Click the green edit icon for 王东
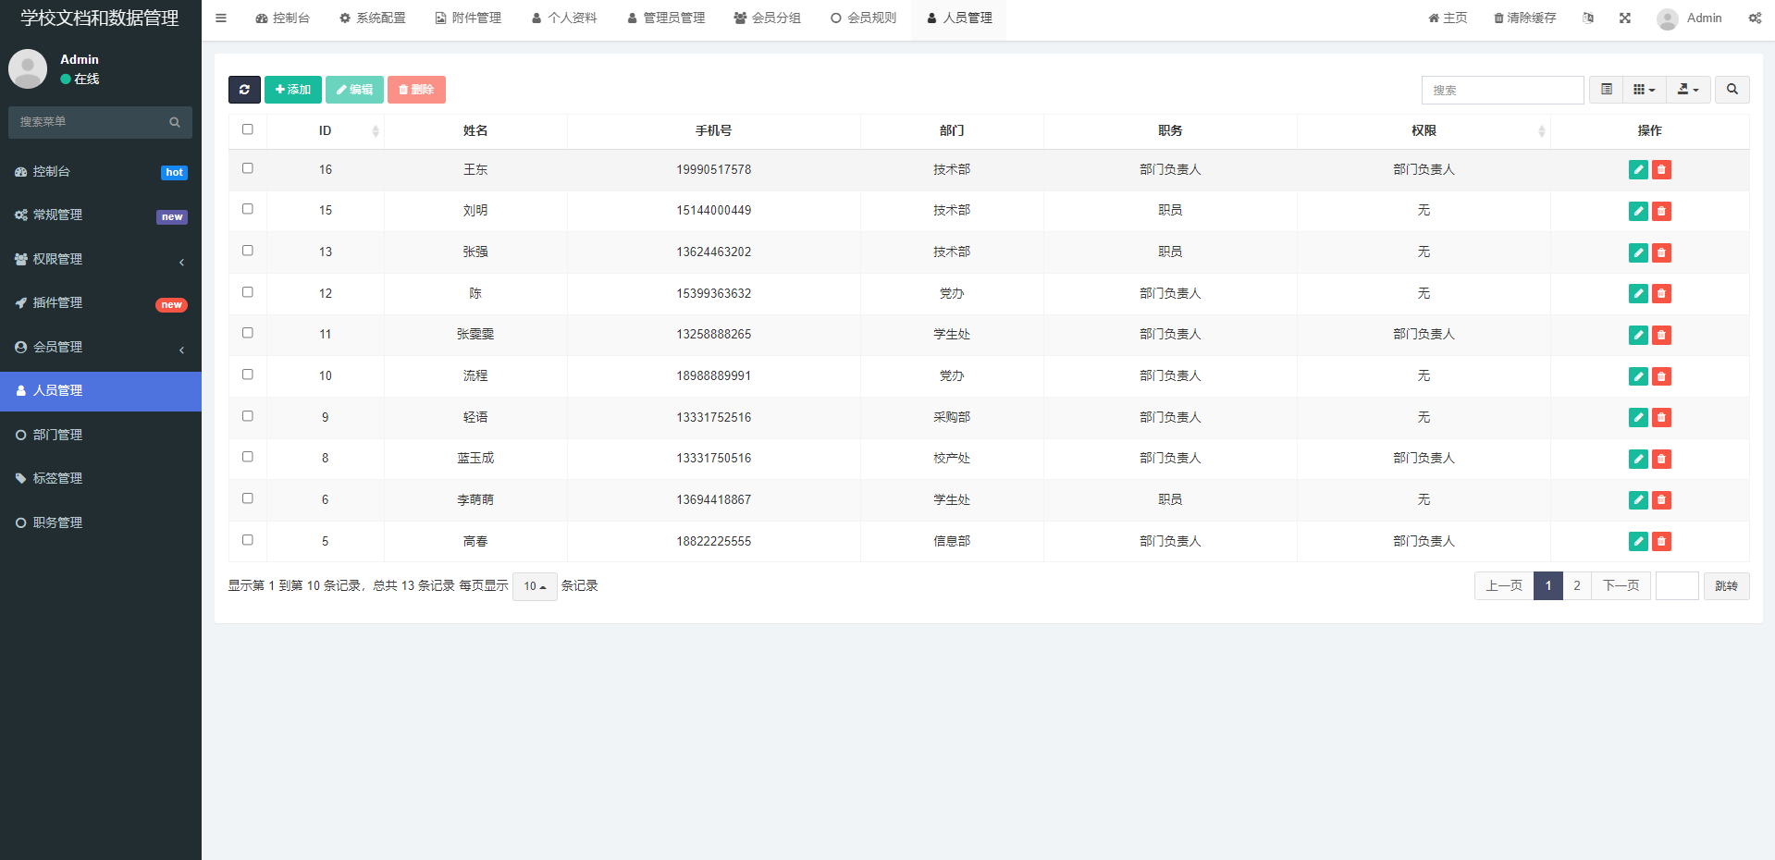1775x860 pixels. [x=1638, y=170]
